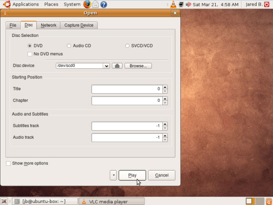Screen dimensions: 273x205
Task: Click the Chapter number field
Action: [x=127, y=101]
